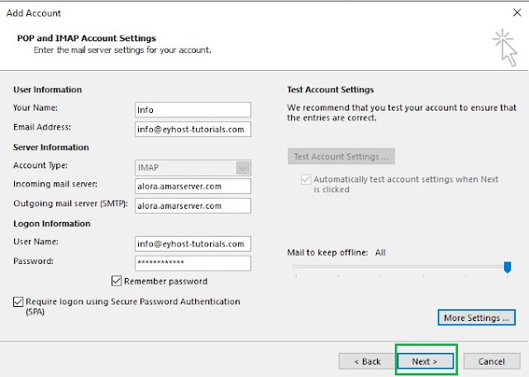Click the Email Address field
Image resolution: width=529 pixels, height=377 pixels.
click(x=192, y=129)
